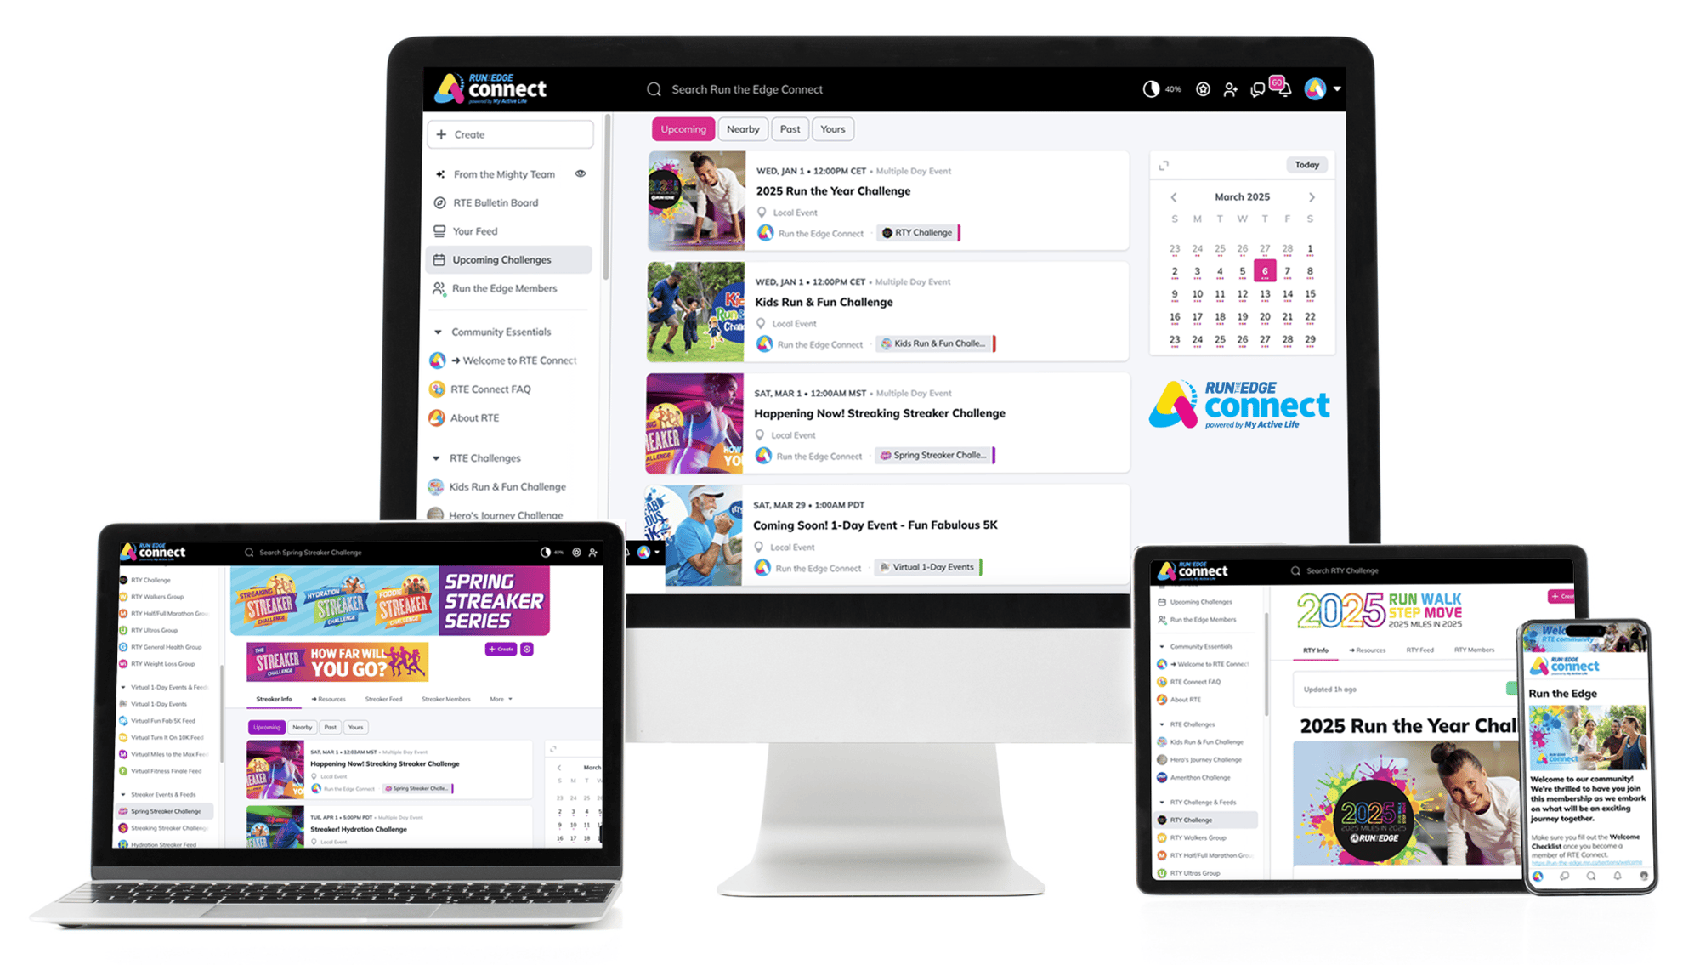Click the Run Edge Connect logo icon
The image size is (1700, 965).
tap(457, 88)
